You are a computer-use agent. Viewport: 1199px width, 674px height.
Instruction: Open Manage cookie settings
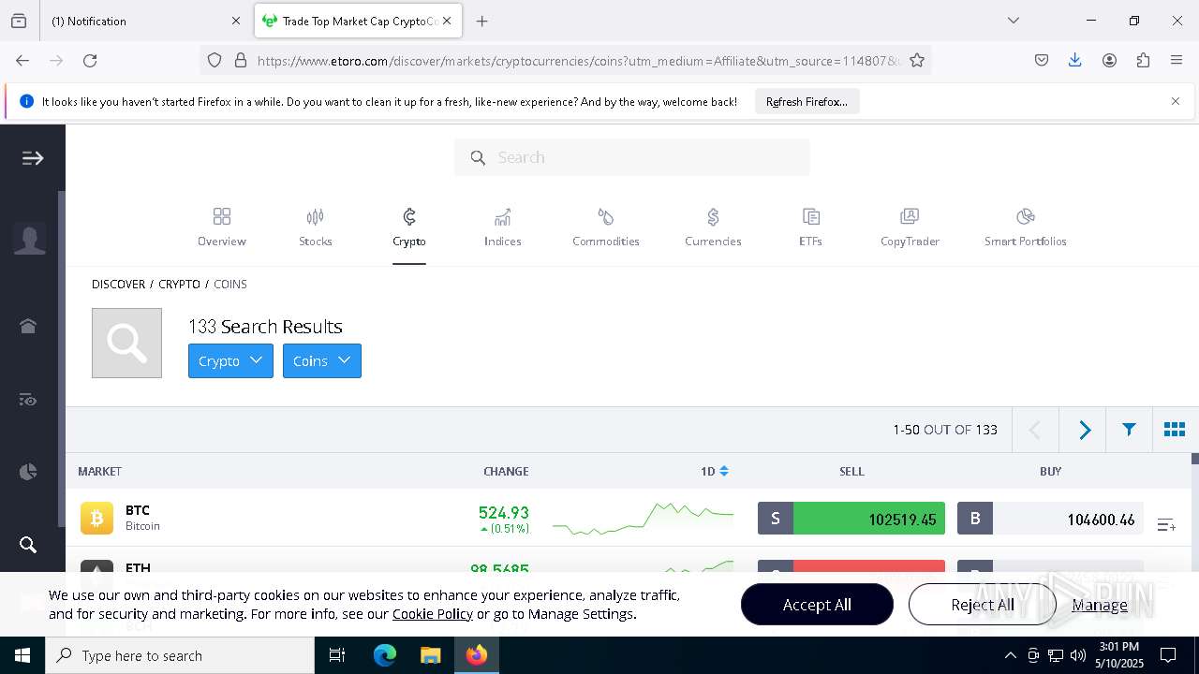[x=1100, y=605]
